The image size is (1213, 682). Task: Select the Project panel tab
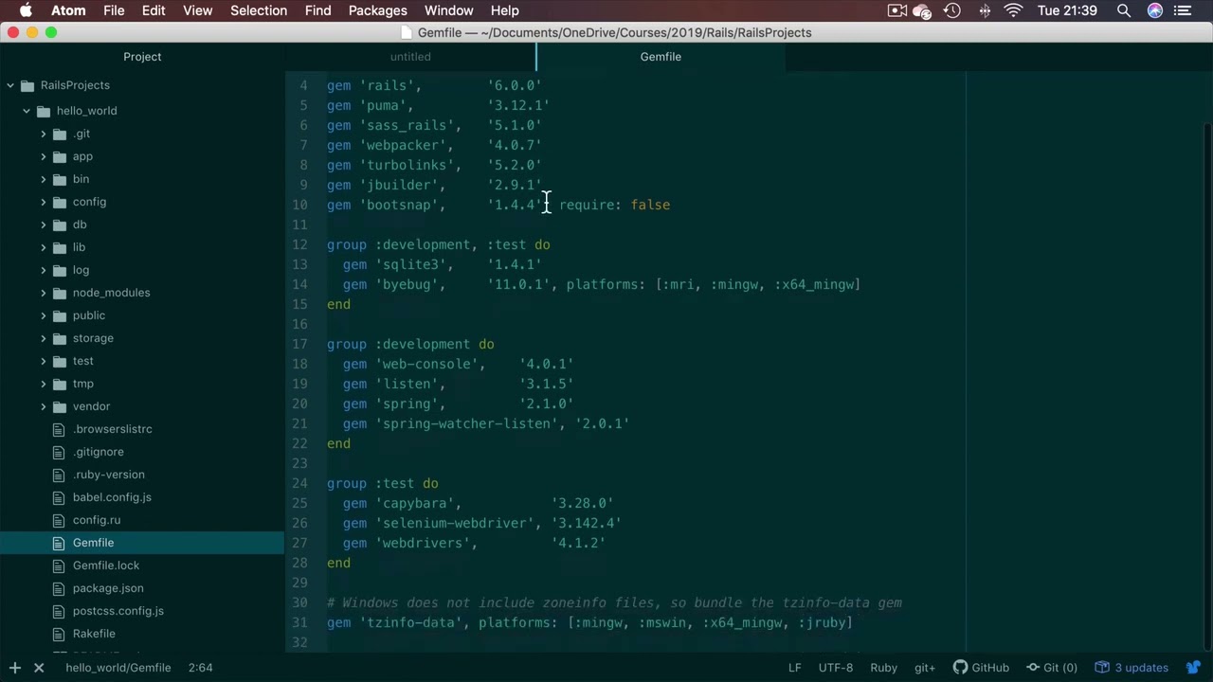[142, 57]
